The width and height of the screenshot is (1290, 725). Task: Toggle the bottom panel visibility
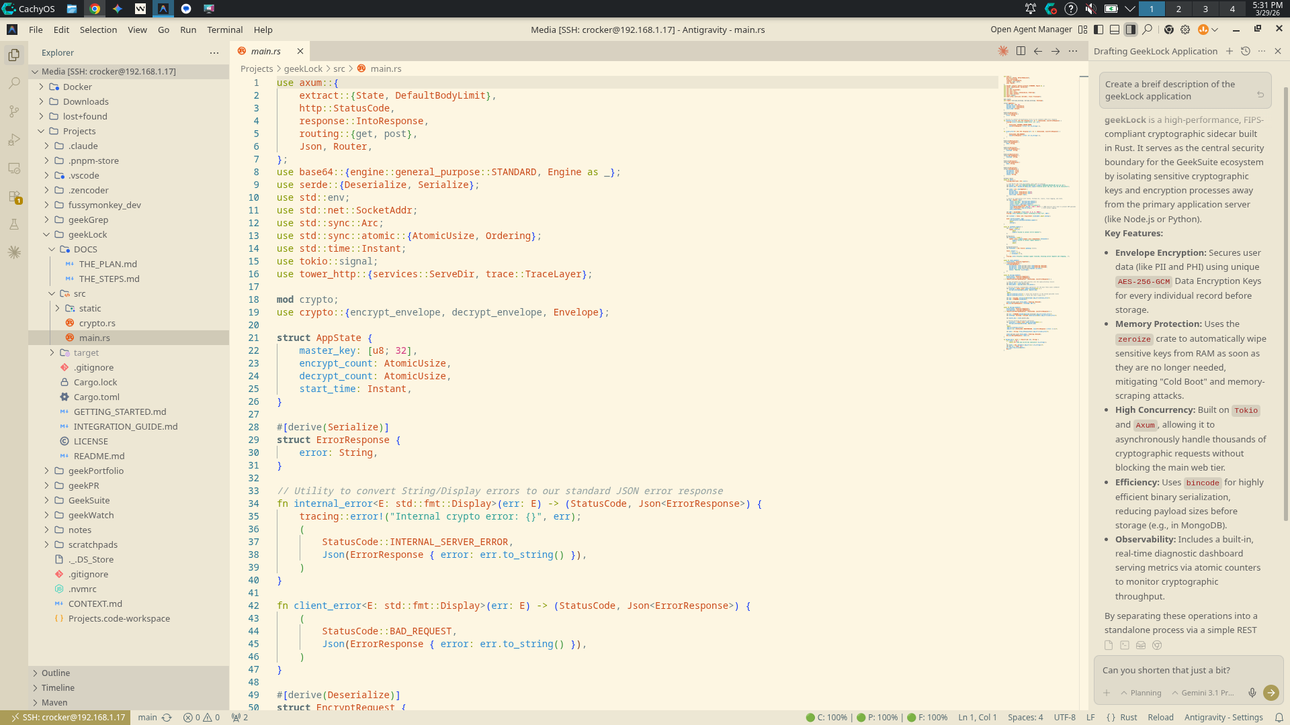[1115, 30]
